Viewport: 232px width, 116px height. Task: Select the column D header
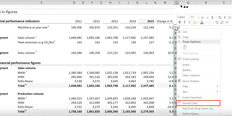pos(74,3)
